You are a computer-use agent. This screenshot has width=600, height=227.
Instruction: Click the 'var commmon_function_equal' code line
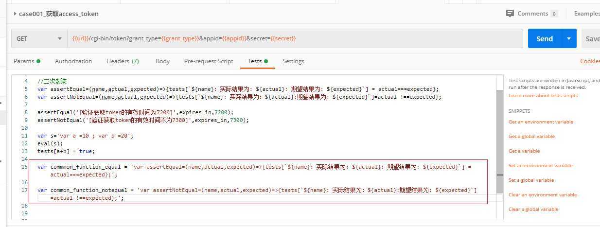tap(254, 171)
